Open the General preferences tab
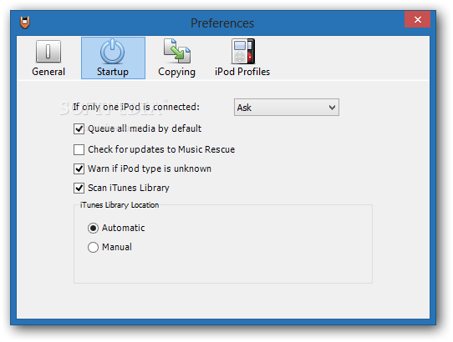The width and height of the screenshot is (453, 342). [x=48, y=58]
